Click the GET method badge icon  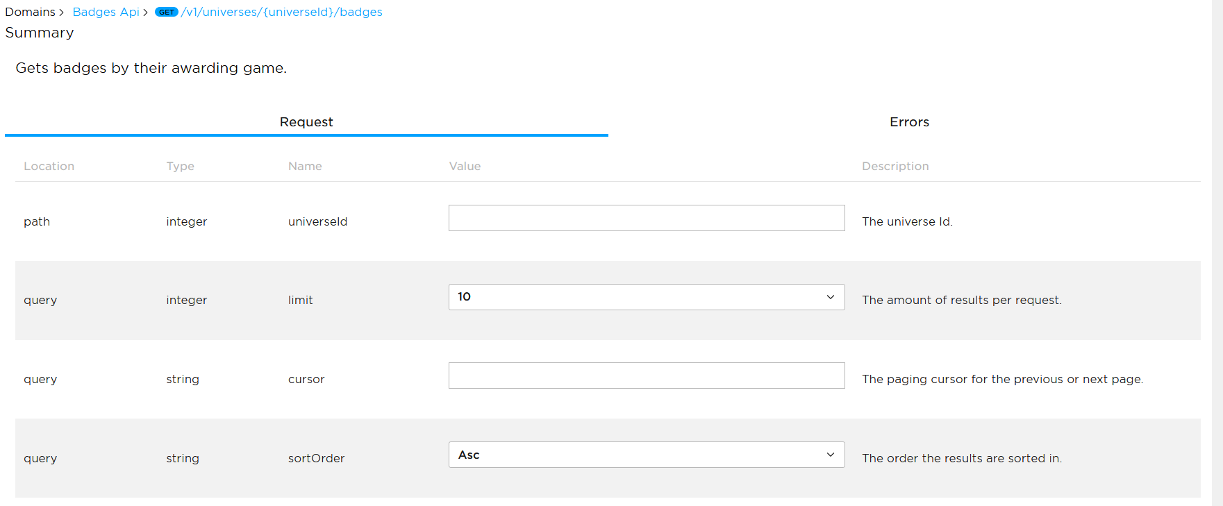[167, 12]
